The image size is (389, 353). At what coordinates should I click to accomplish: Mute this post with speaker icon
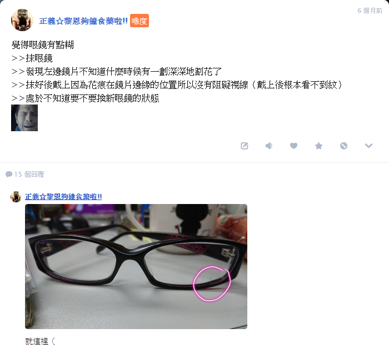[x=269, y=146]
